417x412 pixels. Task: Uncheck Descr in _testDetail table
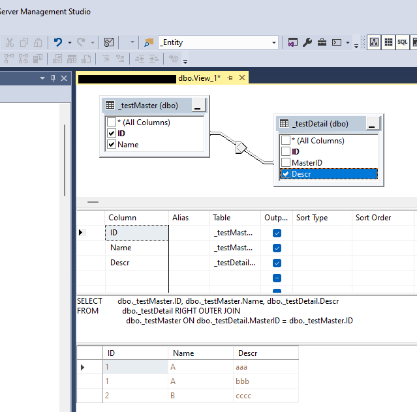[286, 174]
